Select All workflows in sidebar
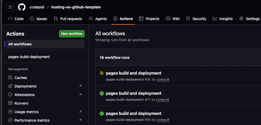The height and width of the screenshot is (125, 261). point(45,44)
